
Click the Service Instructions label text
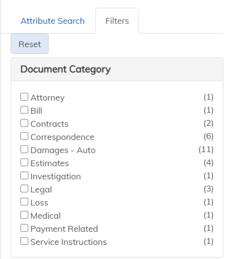point(69,242)
